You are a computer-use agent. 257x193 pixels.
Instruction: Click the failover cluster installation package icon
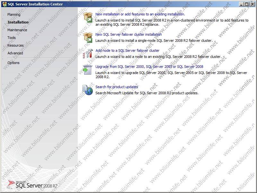88,37
